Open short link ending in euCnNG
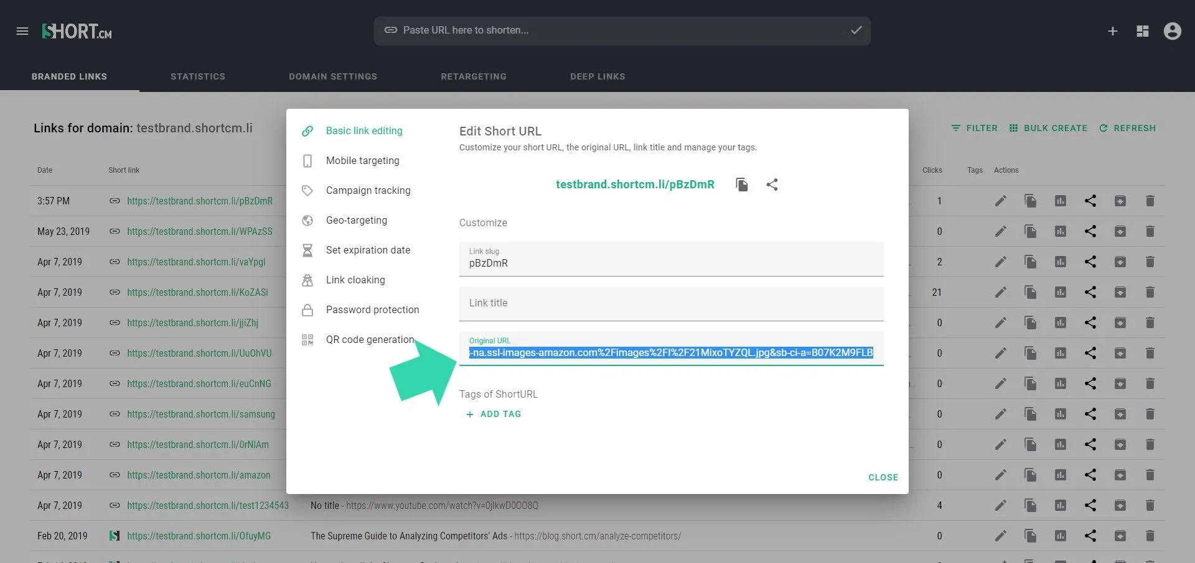Image resolution: width=1195 pixels, height=563 pixels. pos(199,383)
